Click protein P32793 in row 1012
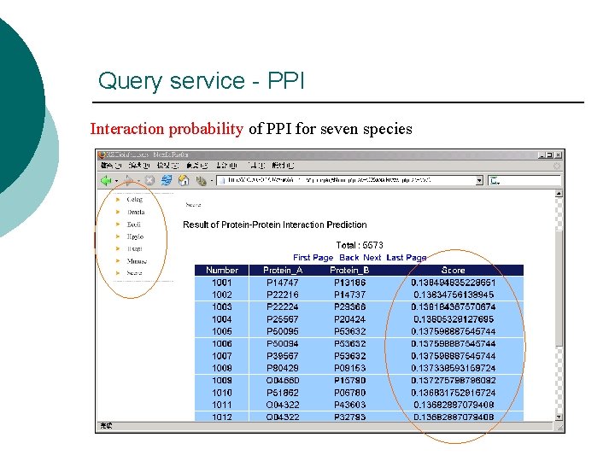615x461 pixels. tap(349, 417)
